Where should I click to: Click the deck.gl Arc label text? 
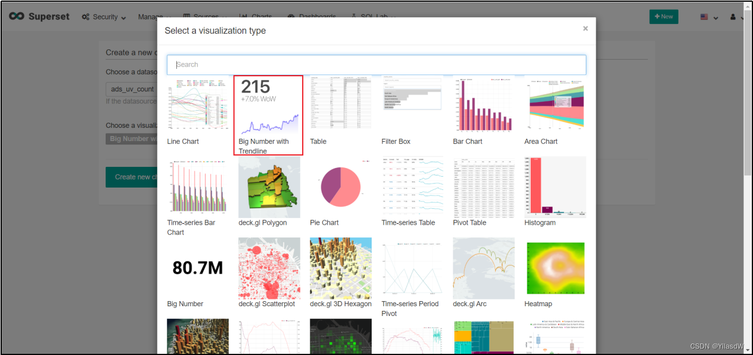tap(470, 304)
